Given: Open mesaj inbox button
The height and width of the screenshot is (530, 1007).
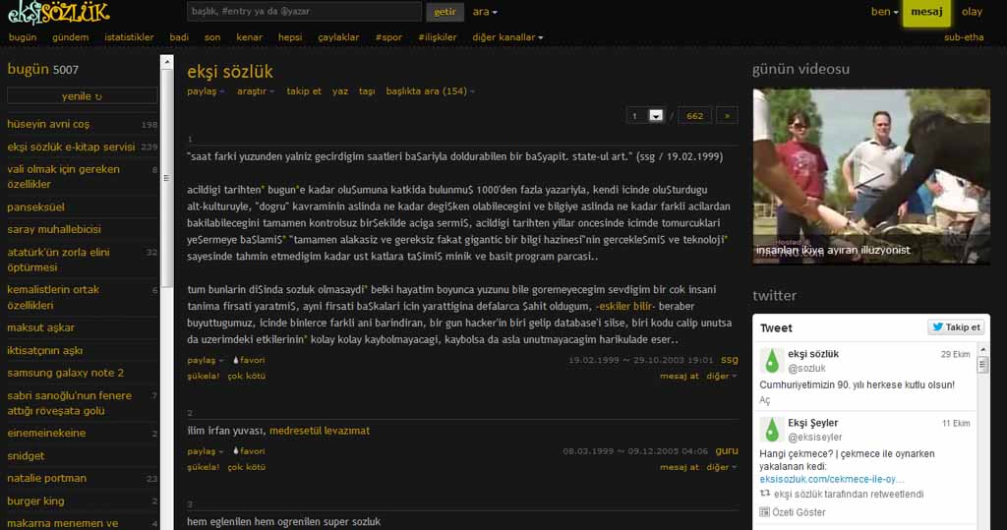Looking at the screenshot, I should click(926, 12).
